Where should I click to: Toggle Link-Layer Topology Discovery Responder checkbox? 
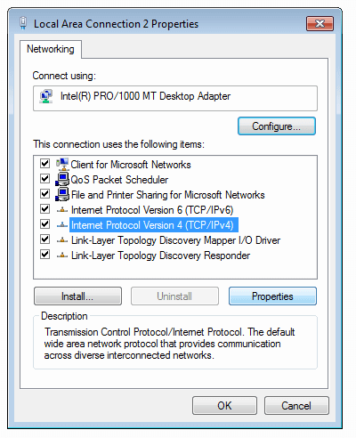point(44,255)
